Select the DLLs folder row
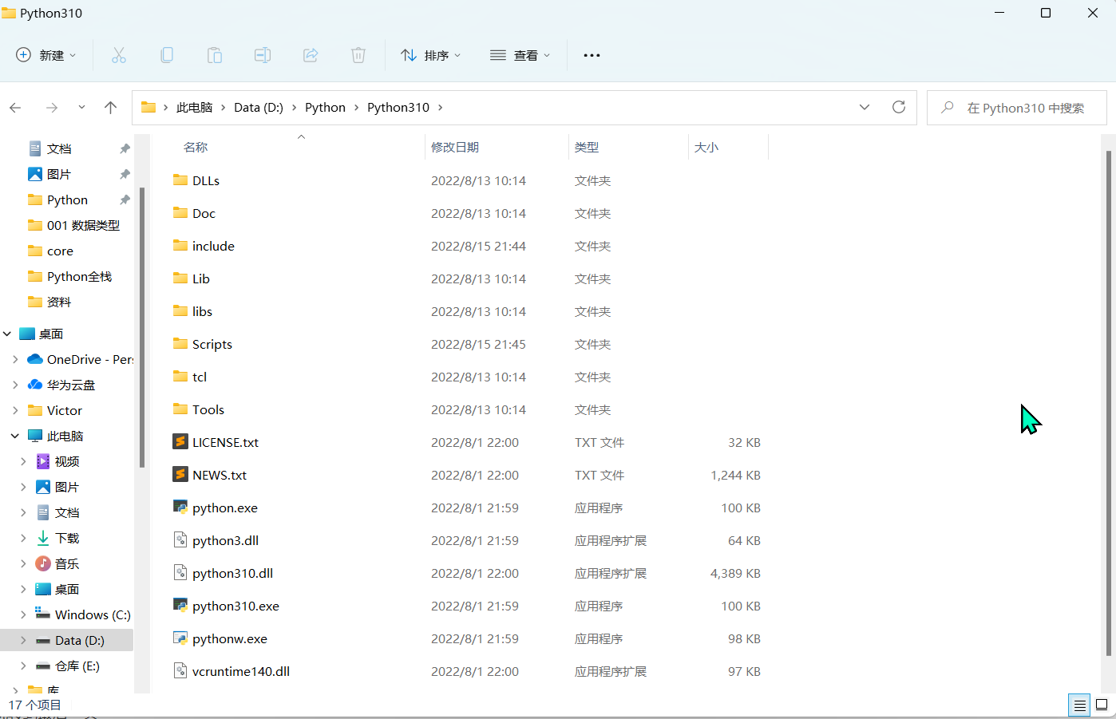This screenshot has width=1116, height=719. coord(468,180)
